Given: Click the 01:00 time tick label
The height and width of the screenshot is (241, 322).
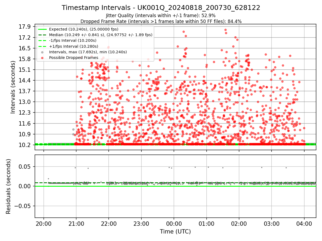Looking at the screenshot, I should tap(206, 223).
